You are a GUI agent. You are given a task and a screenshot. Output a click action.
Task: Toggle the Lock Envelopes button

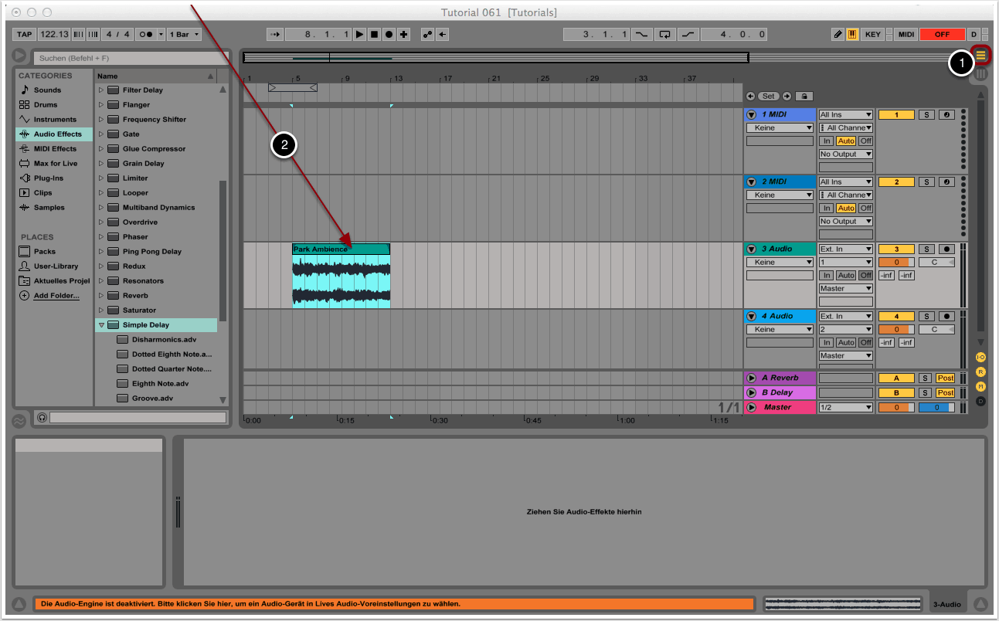click(804, 97)
